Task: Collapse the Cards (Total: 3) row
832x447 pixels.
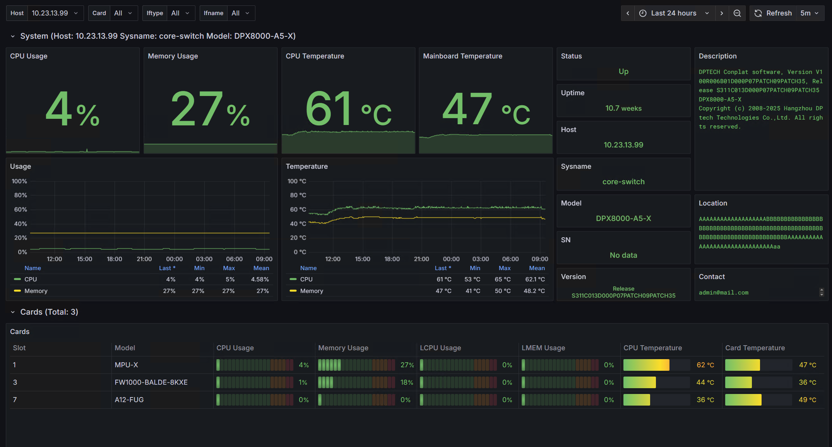Action: [x=13, y=312]
